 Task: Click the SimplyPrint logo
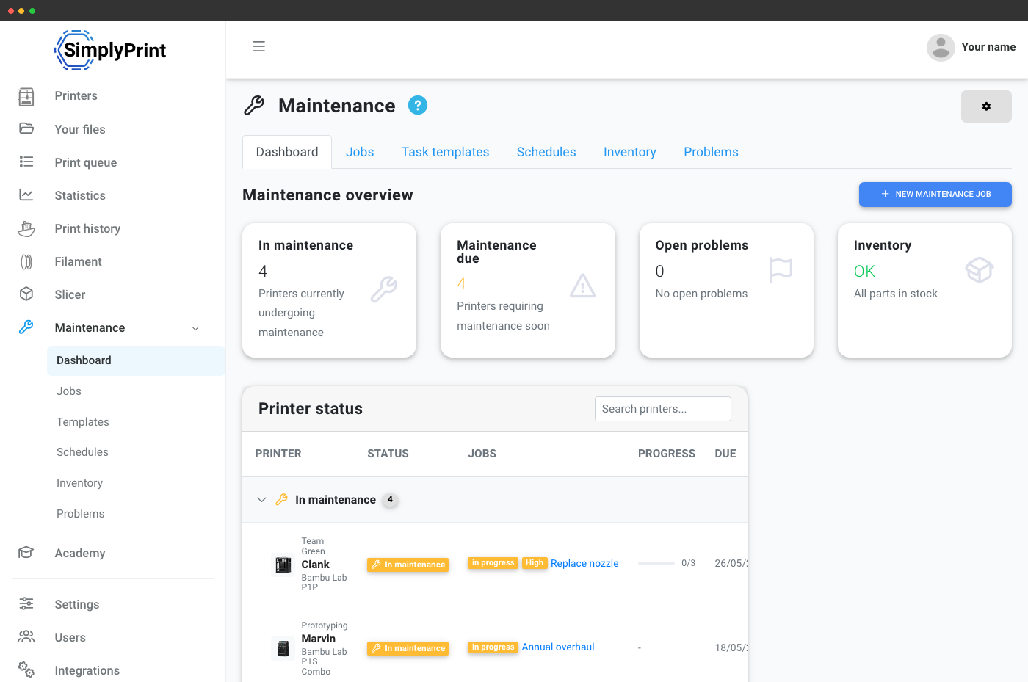click(111, 50)
